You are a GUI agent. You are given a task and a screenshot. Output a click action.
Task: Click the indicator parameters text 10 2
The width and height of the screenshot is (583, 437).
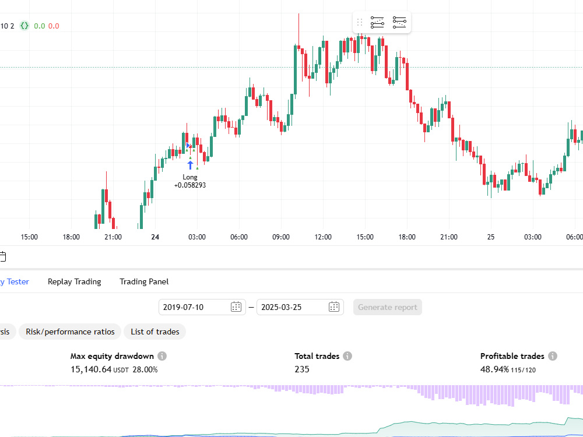point(7,26)
